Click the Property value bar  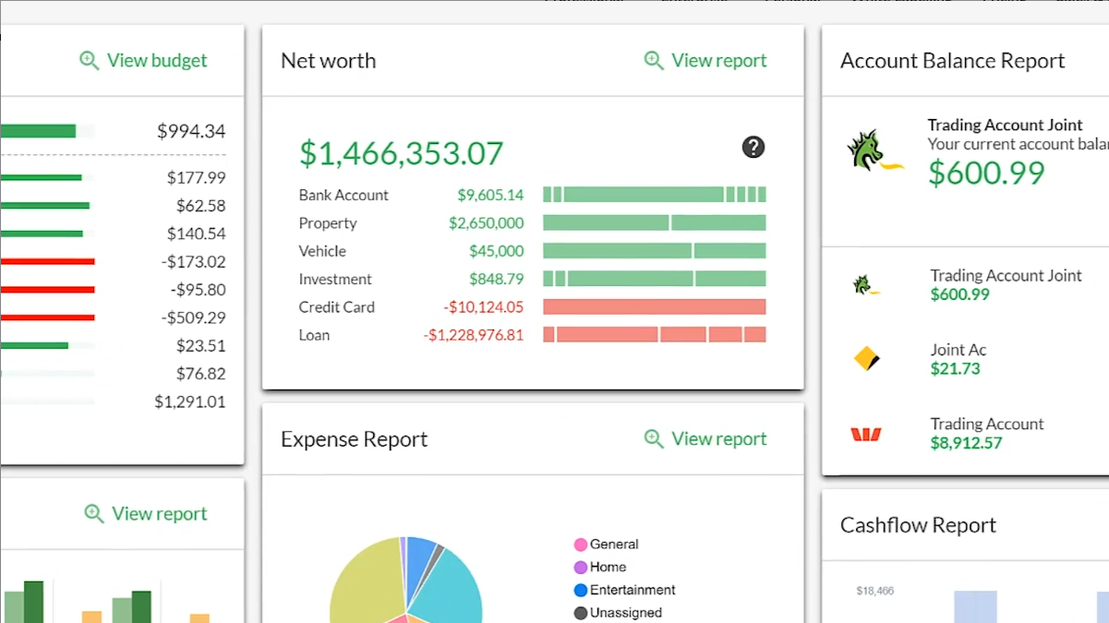655,222
